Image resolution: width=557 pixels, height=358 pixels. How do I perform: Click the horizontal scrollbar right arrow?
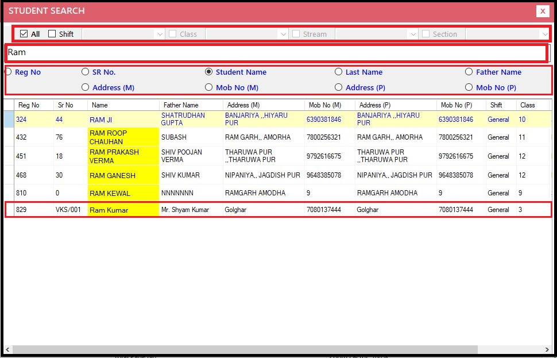coord(547,349)
